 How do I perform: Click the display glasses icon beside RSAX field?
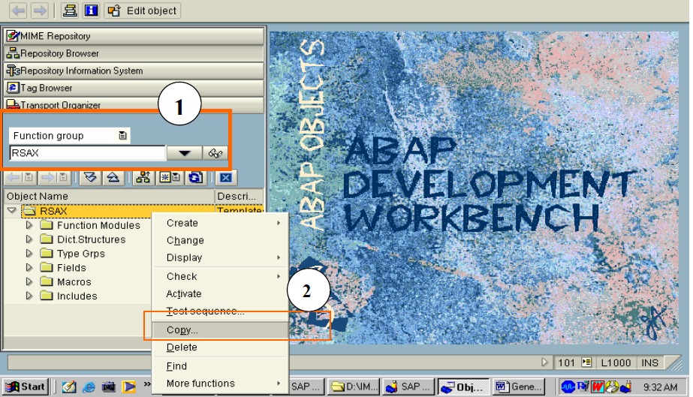(215, 153)
